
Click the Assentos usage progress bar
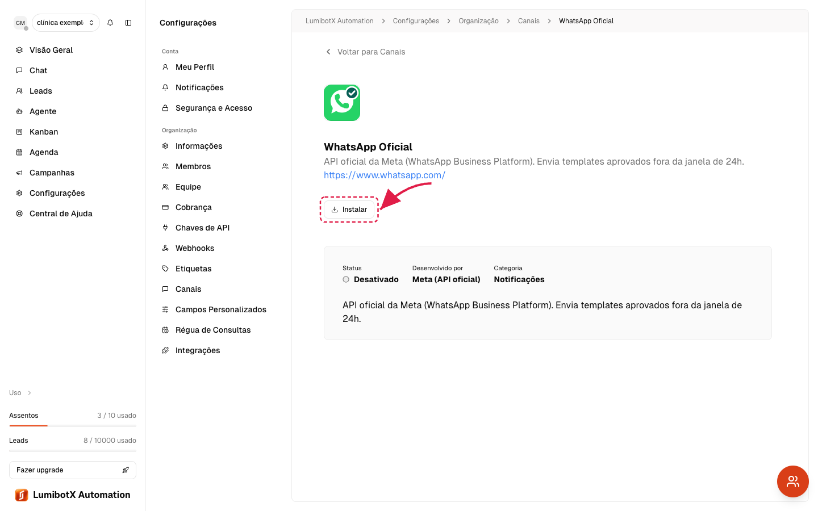coord(73,425)
